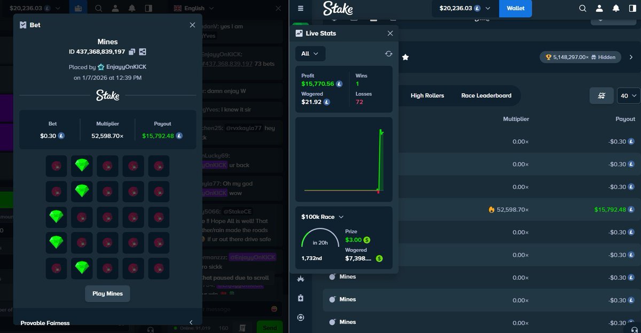Screen dimensions: 641x333
Task: Click the Stake logo in right window
Action: 338,8
